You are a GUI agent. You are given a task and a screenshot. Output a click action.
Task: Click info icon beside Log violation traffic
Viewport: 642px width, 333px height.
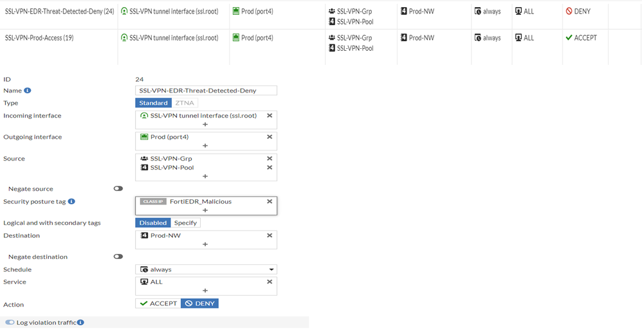(80, 323)
